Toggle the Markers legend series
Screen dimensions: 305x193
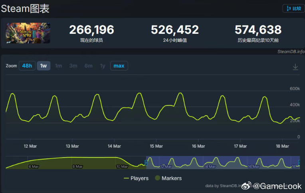[x=168, y=178]
